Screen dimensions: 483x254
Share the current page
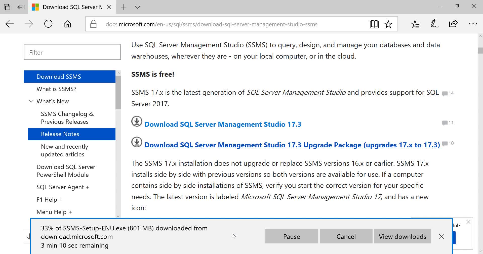click(x=453, y=24)
